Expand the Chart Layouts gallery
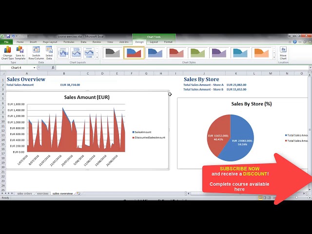 [97, 58]
